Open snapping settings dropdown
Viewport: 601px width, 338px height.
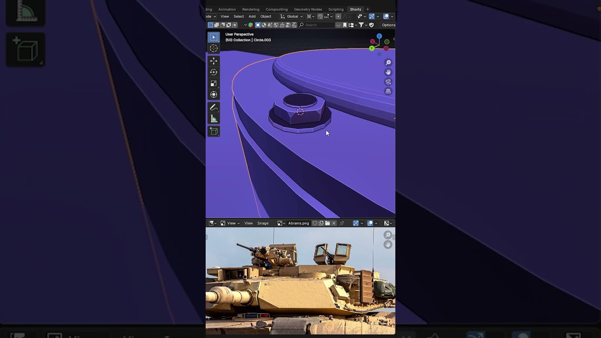[x=329, y=16]
